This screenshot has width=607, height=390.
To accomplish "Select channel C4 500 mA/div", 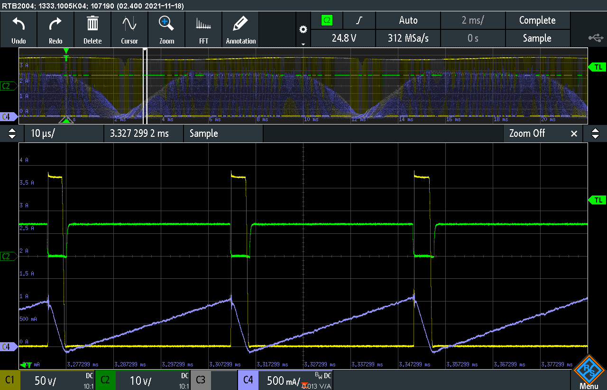I will [x=285, y=380].
